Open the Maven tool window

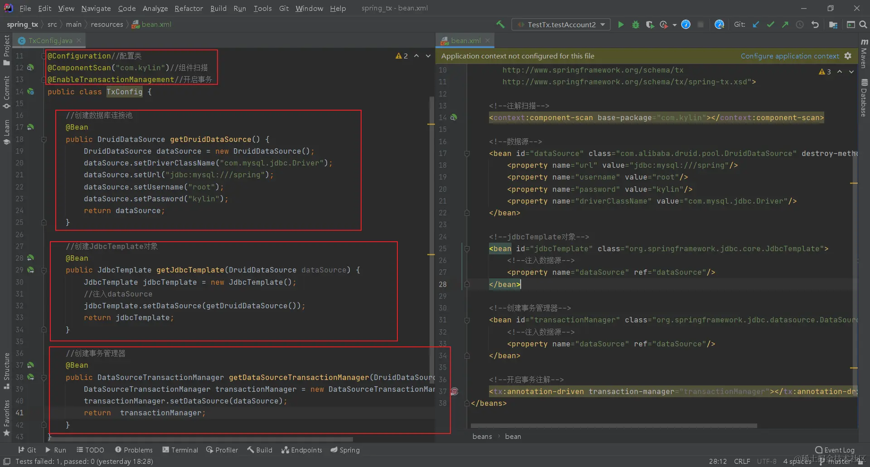(x=864, y=53)
